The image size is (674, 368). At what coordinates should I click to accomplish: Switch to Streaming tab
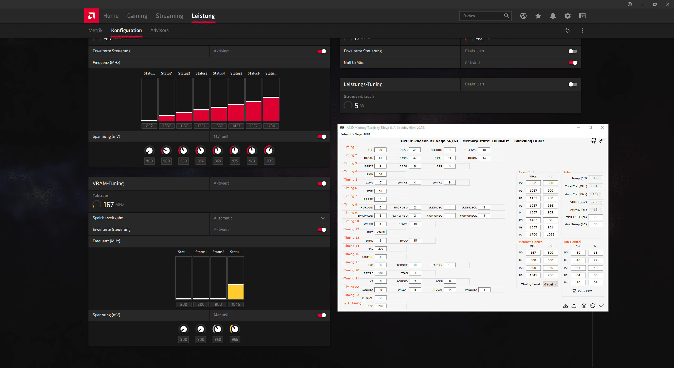170,16
